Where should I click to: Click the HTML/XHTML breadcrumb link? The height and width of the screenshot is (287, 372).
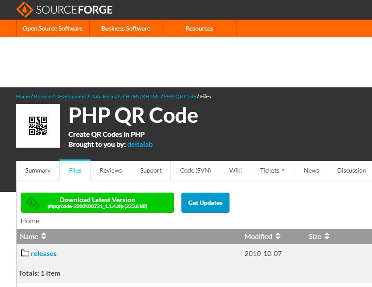[x=143, y=97]
